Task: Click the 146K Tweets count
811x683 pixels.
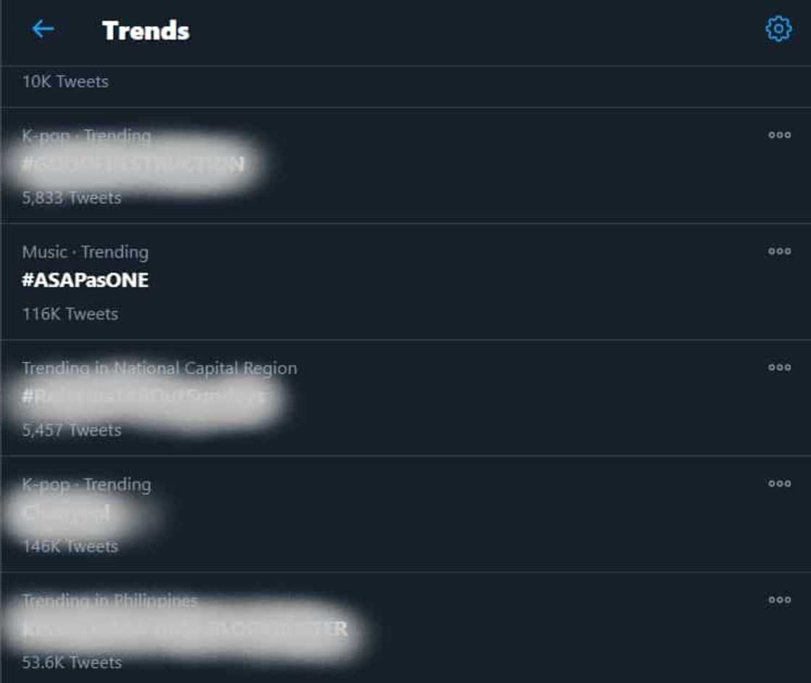Action: tap(70, 547)
